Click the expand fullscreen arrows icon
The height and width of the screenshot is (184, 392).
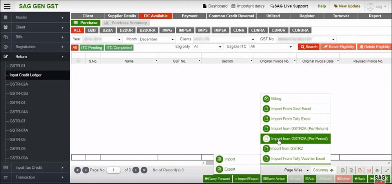click(387, 170)
